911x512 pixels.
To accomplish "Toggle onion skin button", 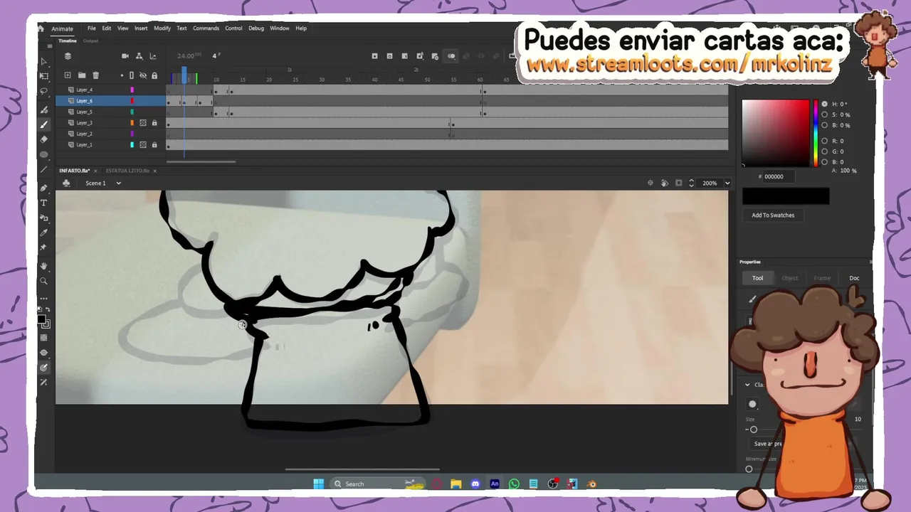I will (x=451, y=56).
